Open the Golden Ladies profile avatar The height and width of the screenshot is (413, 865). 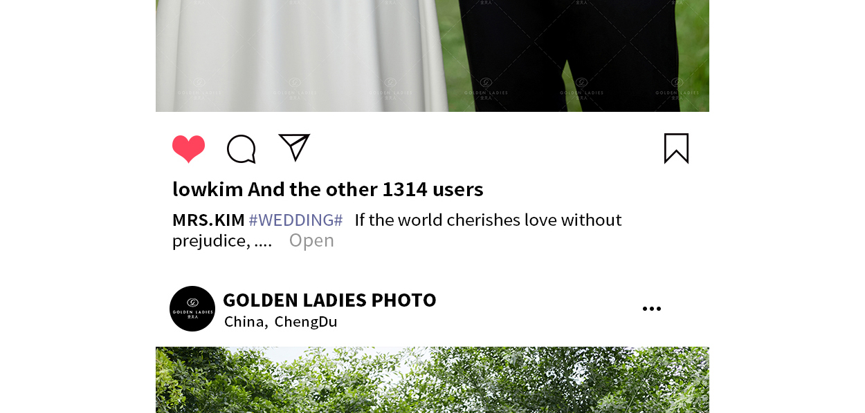(x=192, y=309)
